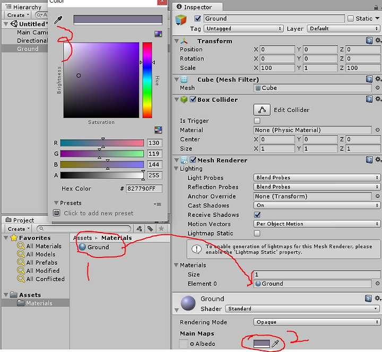Click the Albedo color swatch

click(x=262, y=344)
